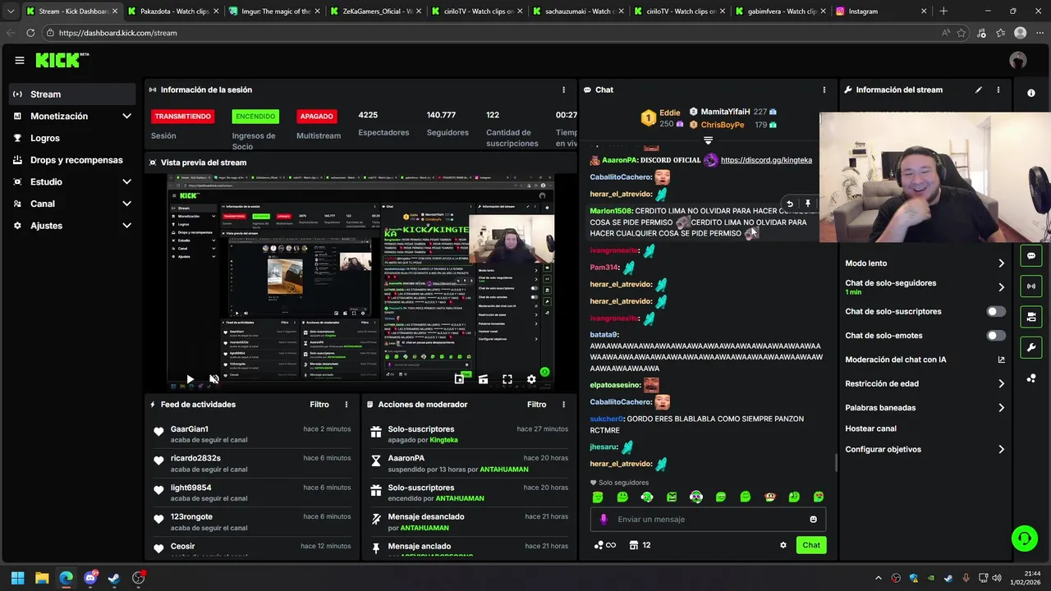Select Drops y recompensas in left sidebar
This screenshot has width=1051, height=591.
click(72, 160)
